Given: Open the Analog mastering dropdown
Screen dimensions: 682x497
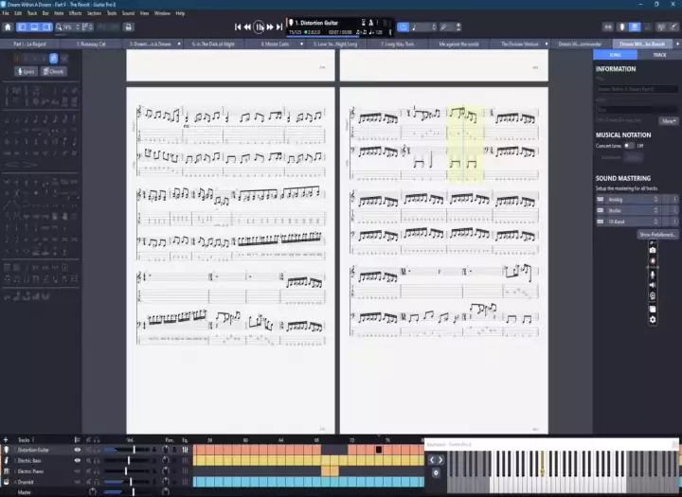Looking at the screenshot, I should coord(633,200).
